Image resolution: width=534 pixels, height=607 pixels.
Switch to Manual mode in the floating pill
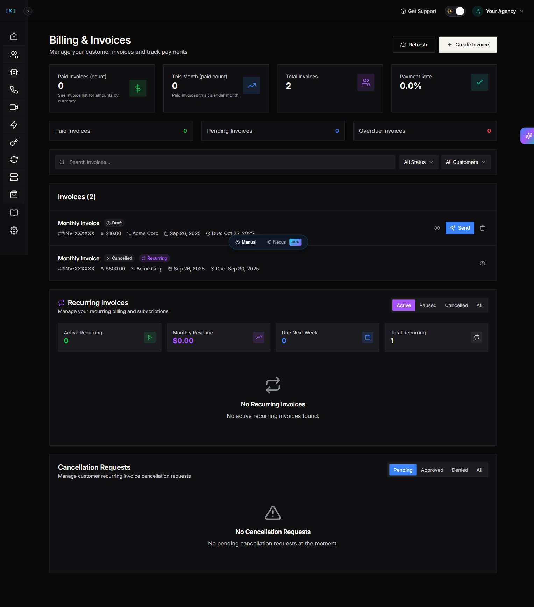click(246, 242)
